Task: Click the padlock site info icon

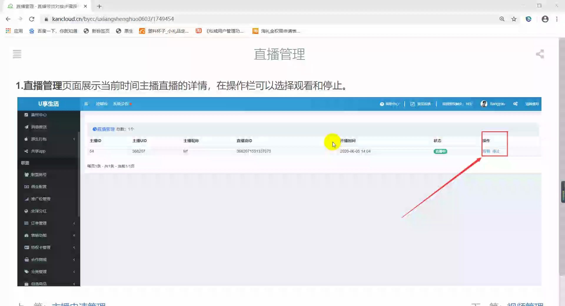Action: pos(46,19)
